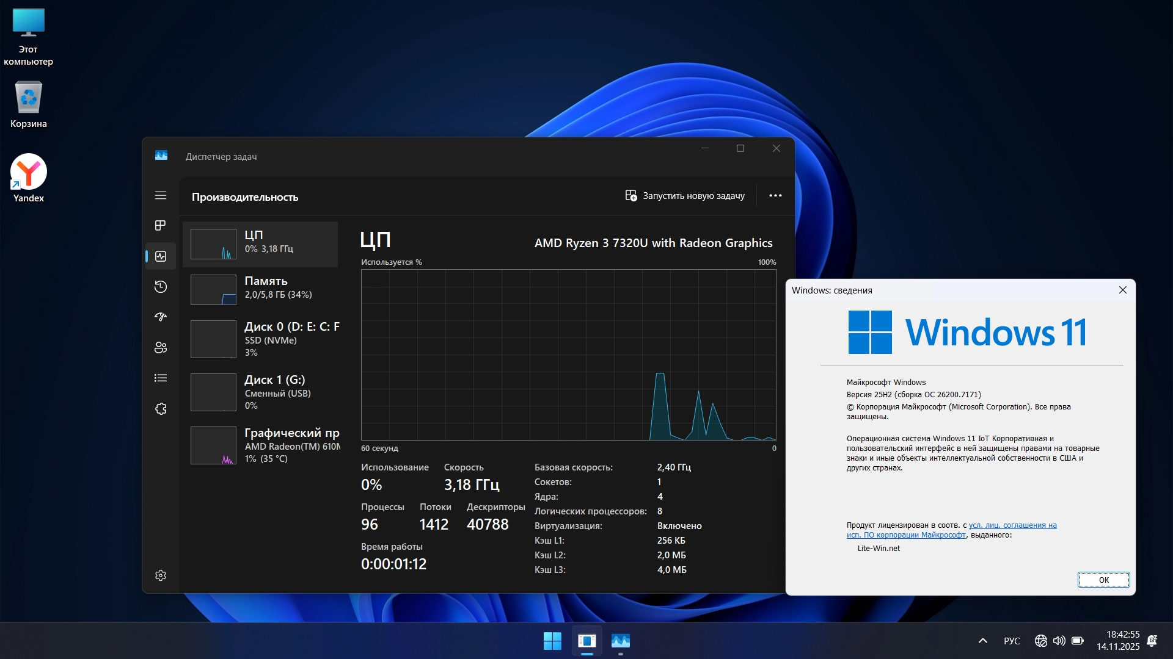Select the Performance sidebar icon

click(160, 256)
